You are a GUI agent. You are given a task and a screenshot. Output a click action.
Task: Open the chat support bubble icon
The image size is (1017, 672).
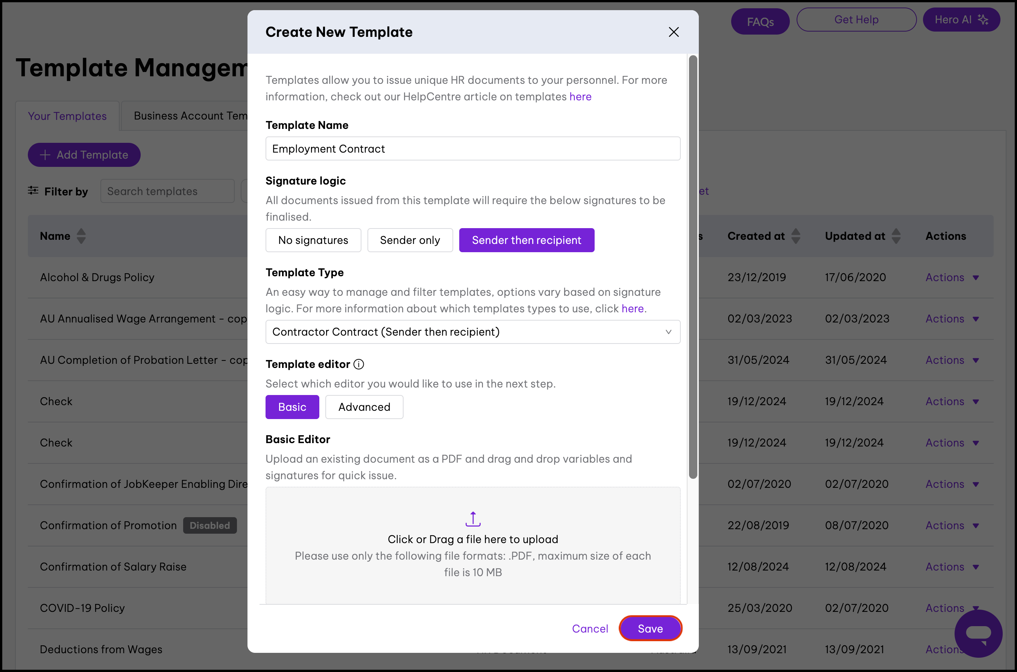coord(978,633)
